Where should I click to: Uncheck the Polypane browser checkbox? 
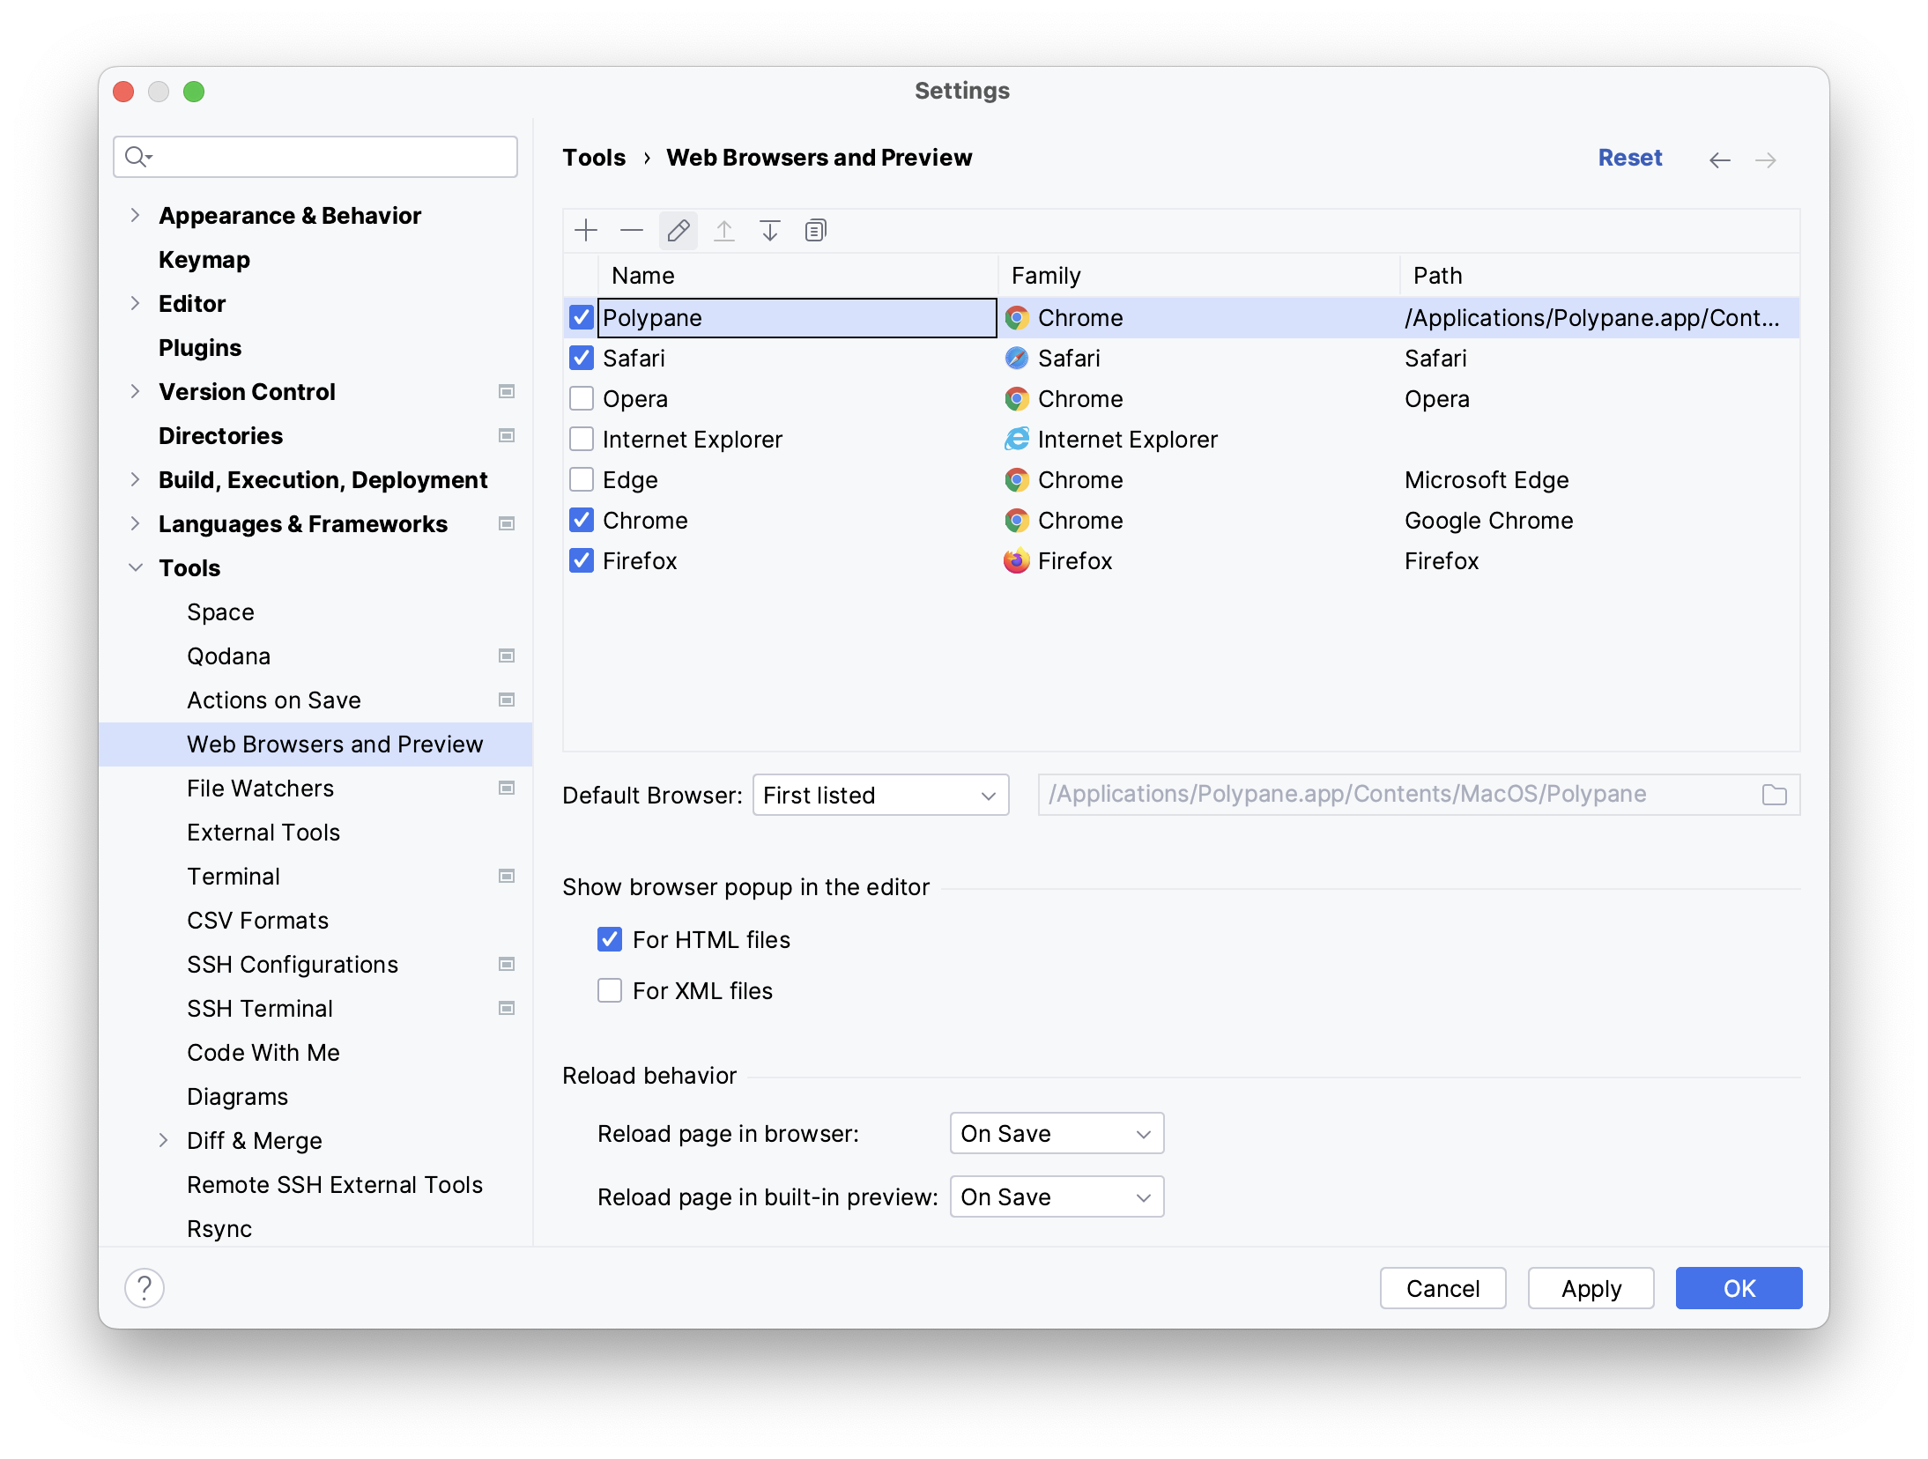coord(582,317)
